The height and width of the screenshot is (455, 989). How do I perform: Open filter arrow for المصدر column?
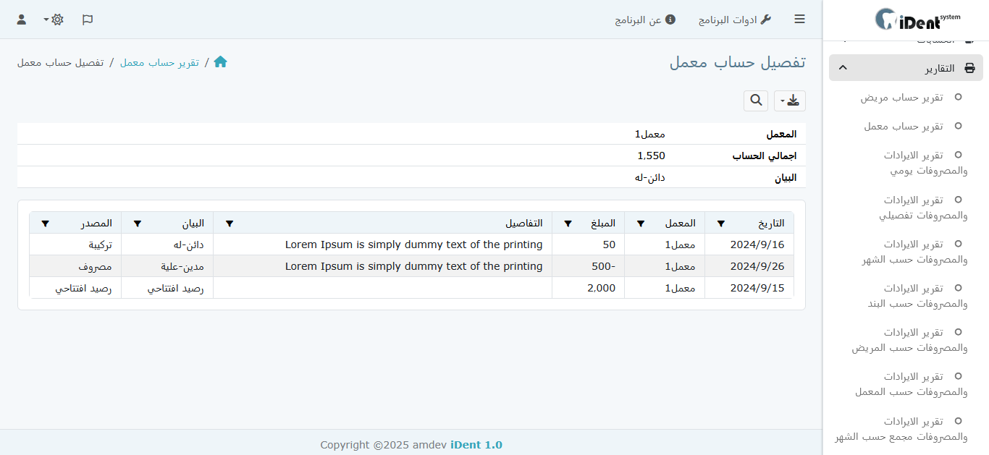(x=45, y=224)
